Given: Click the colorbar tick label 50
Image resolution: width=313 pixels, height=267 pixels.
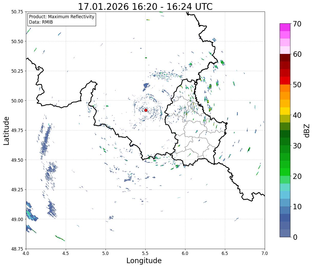Looking at the screenshot, I should coord(297,85).
